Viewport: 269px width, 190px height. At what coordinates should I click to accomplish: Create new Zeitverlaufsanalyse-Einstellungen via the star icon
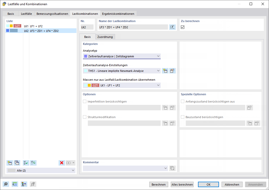[x=165, y=71]
